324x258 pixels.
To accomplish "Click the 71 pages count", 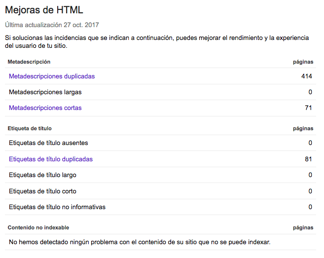I will [308, 108].
